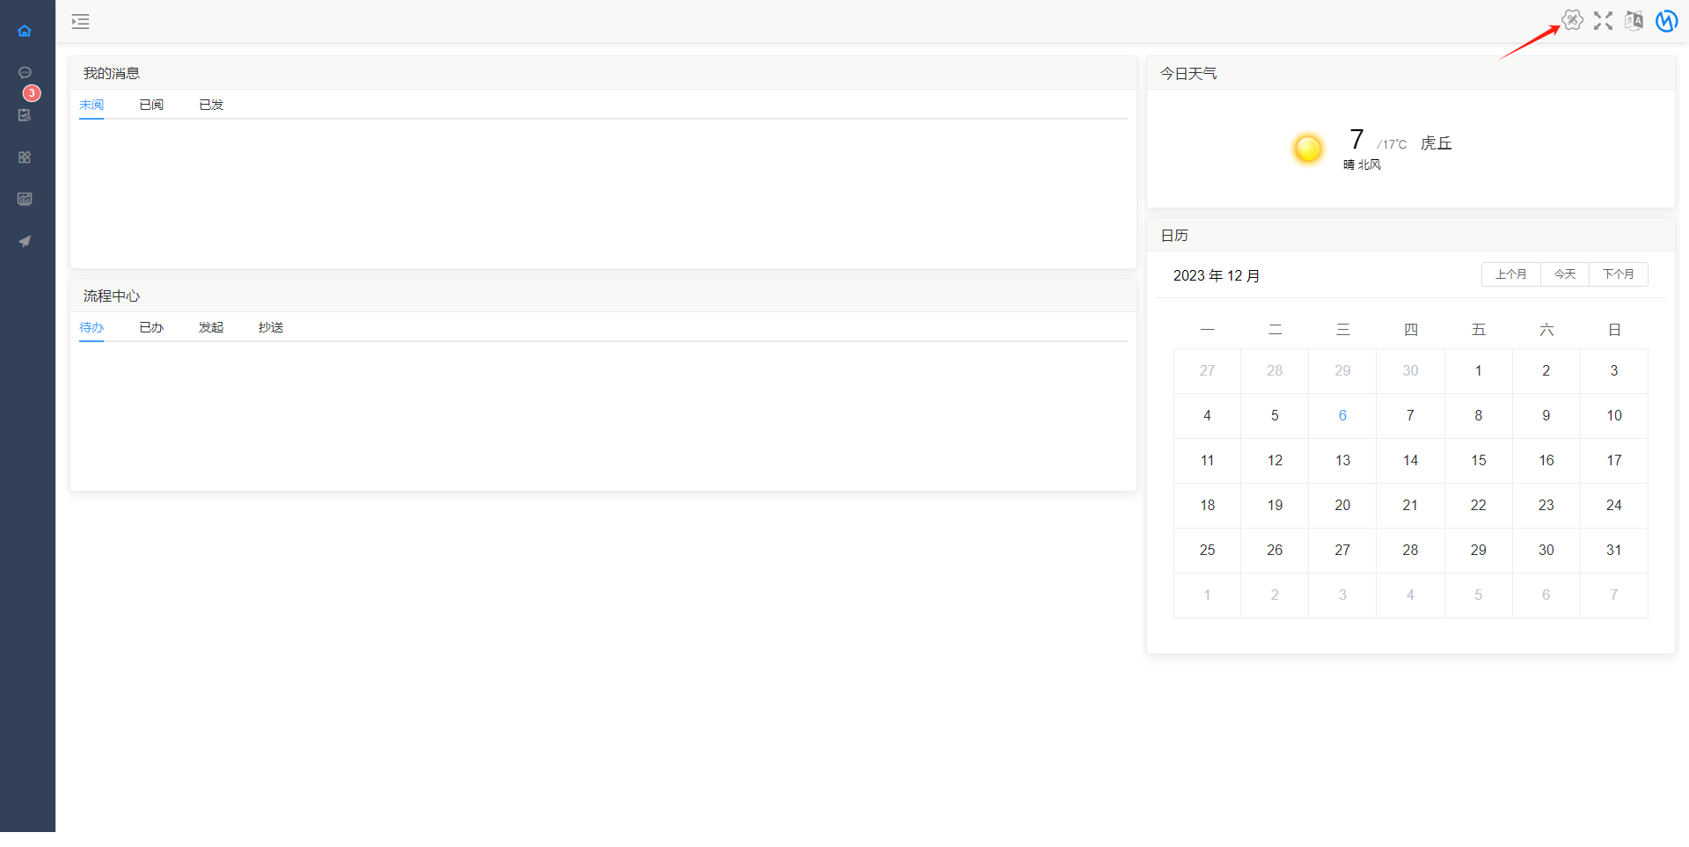Viewport: 1689px width, 847px height.
Task: Go to next month with 下个月
Action: (1619, 274)
